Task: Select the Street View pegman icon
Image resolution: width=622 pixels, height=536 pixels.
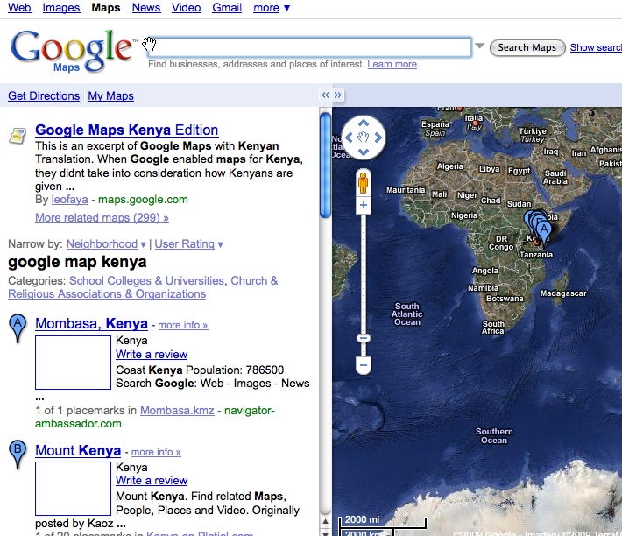Action: coord(363,183)
